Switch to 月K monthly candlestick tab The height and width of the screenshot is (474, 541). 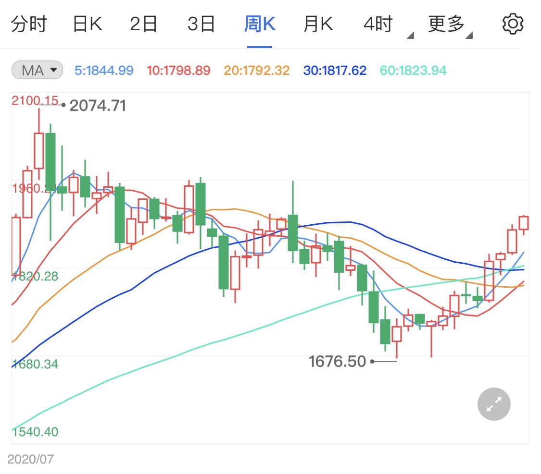318,24
